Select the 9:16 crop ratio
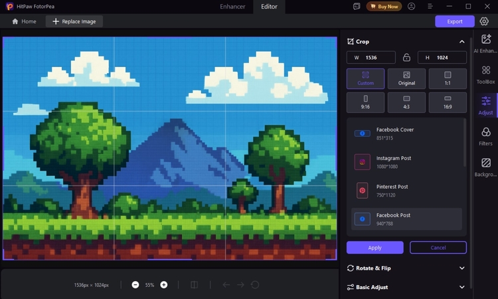 coord(366,102)
